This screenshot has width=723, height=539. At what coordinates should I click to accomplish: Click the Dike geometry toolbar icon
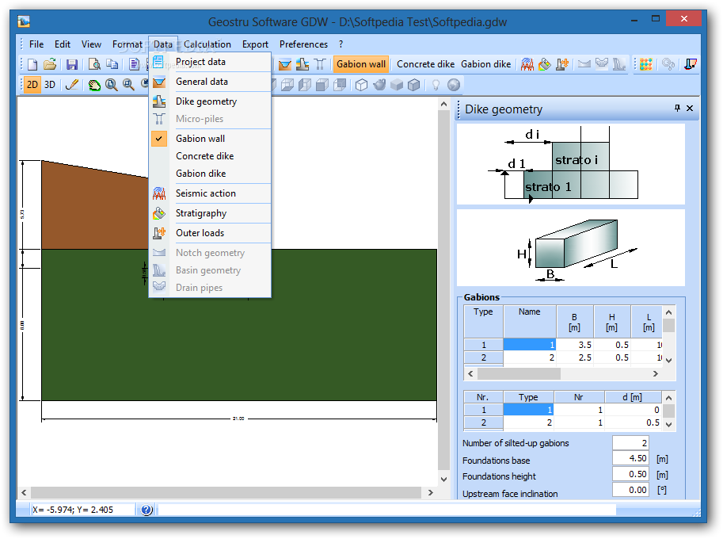[303, 64]
